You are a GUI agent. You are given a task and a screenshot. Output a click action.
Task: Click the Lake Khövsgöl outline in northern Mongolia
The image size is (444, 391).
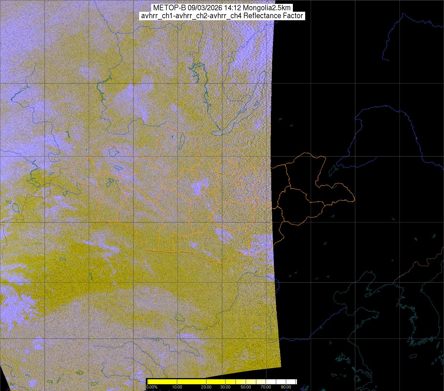point(182,140)
